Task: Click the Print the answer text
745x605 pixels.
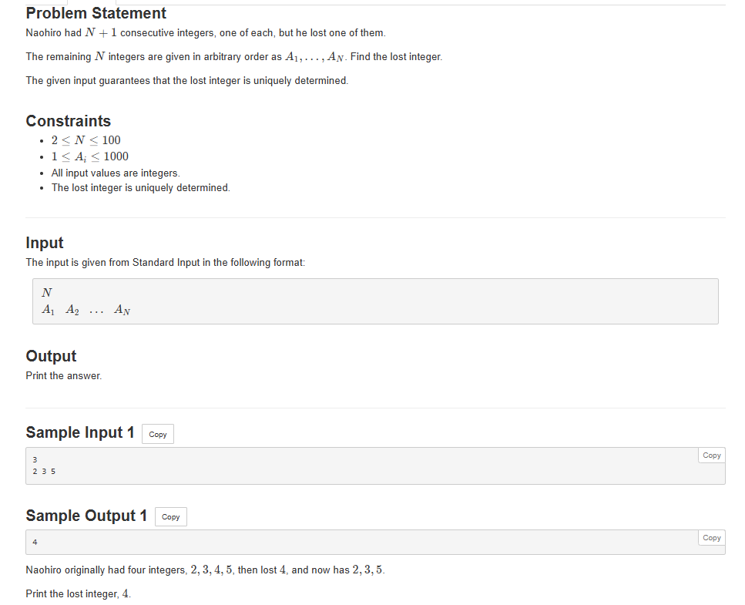Action: (63, 375)
